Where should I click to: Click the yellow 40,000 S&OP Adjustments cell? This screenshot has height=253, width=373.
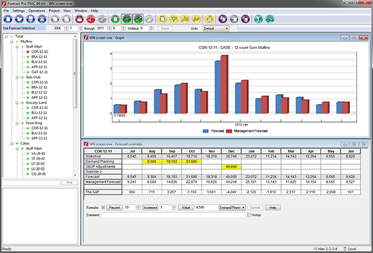(231, 167)
